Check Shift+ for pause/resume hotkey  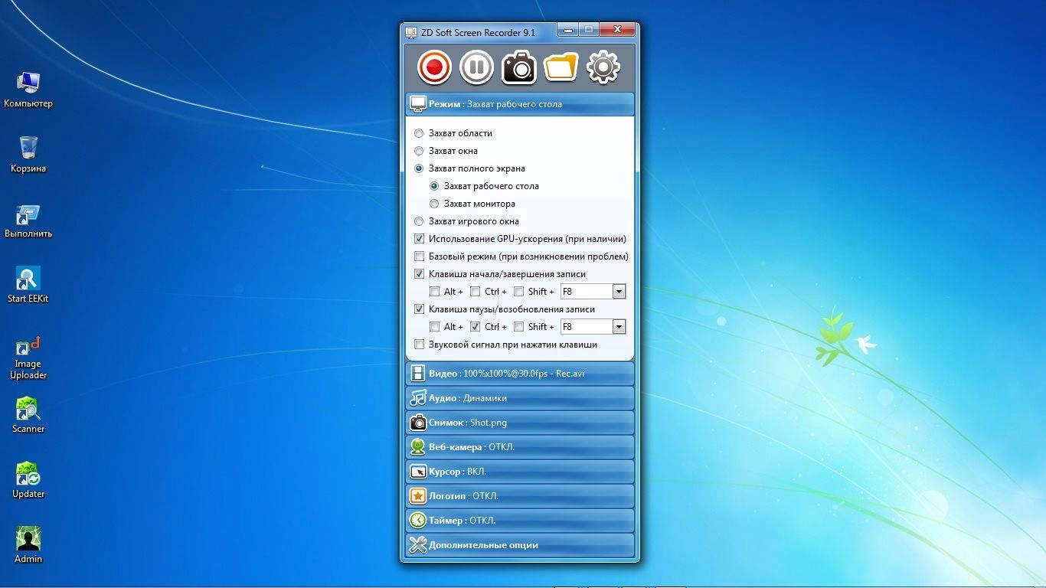pos(518,327)
